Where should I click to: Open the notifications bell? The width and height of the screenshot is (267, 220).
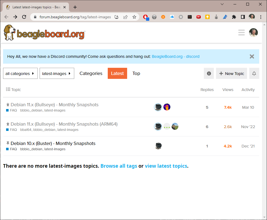point(254,73)
